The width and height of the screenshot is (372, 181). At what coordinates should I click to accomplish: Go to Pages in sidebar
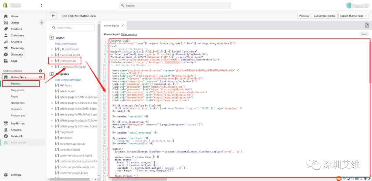coord(14,97)
